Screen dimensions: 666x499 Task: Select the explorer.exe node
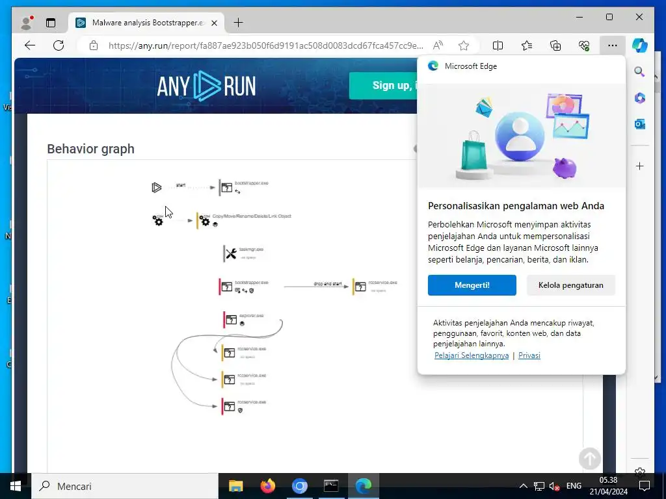244,320
